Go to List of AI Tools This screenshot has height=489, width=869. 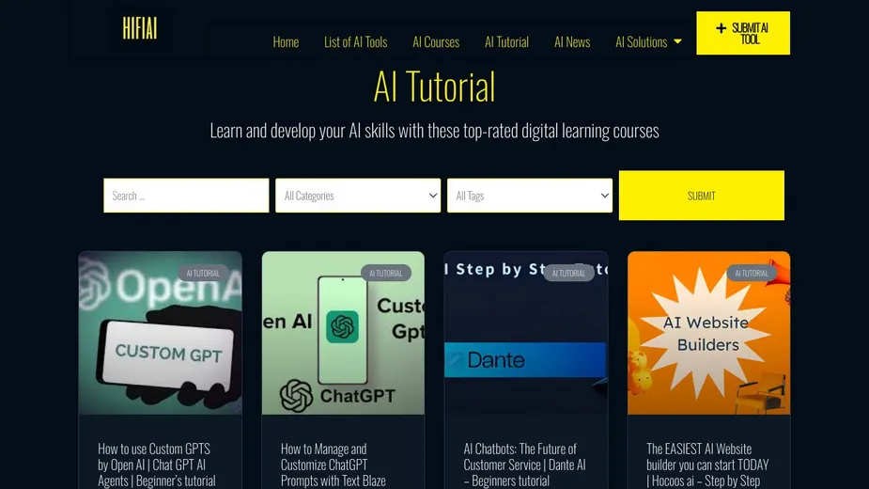(x=355, y=41)
